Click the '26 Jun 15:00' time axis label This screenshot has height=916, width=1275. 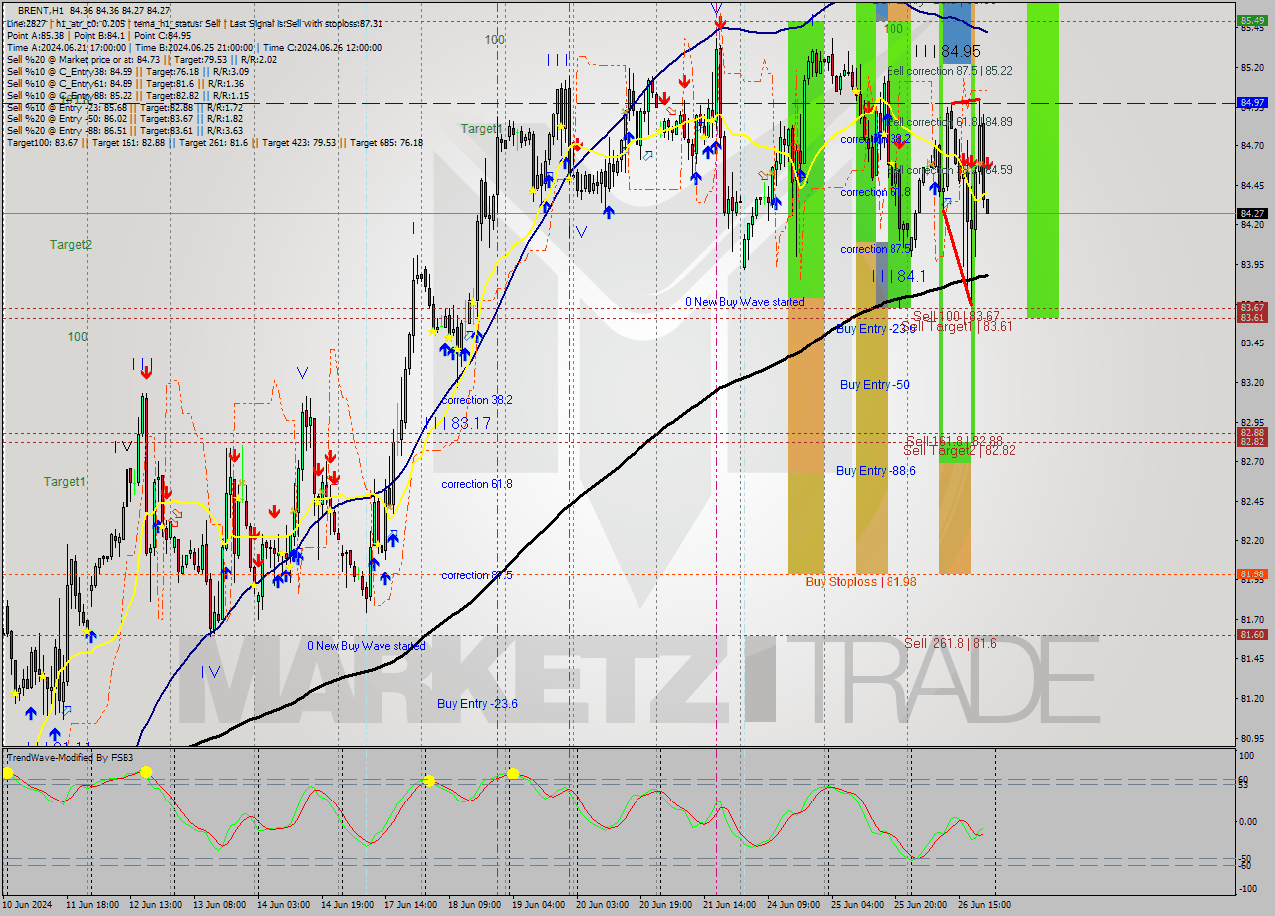[x=984, y=904]
